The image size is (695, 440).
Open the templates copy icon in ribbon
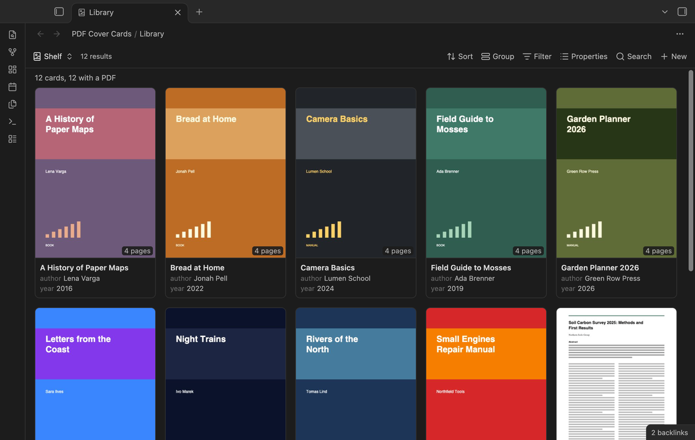coord(12,104)
